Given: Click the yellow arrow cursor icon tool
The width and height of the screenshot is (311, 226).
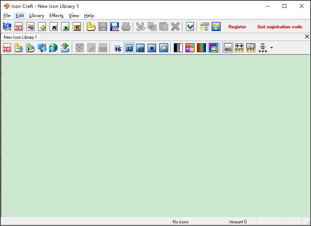Looking at the screenshot, I should (x=77, y=26).
